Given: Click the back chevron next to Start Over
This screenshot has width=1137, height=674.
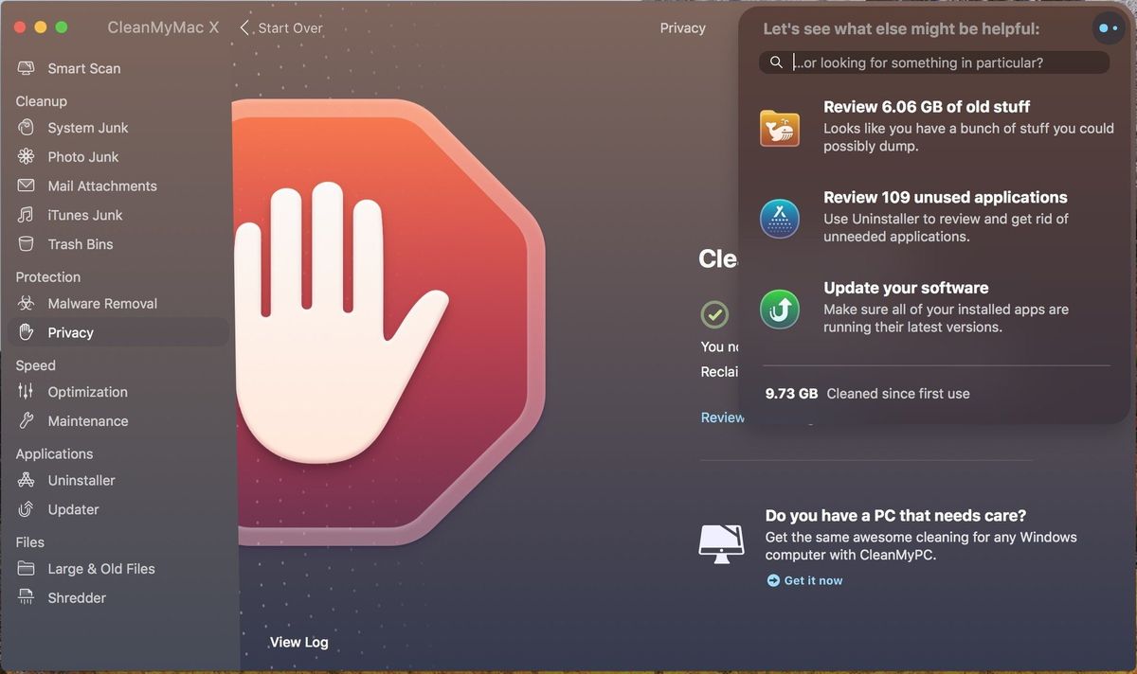Looking at the screenshot, I should 244,27.
